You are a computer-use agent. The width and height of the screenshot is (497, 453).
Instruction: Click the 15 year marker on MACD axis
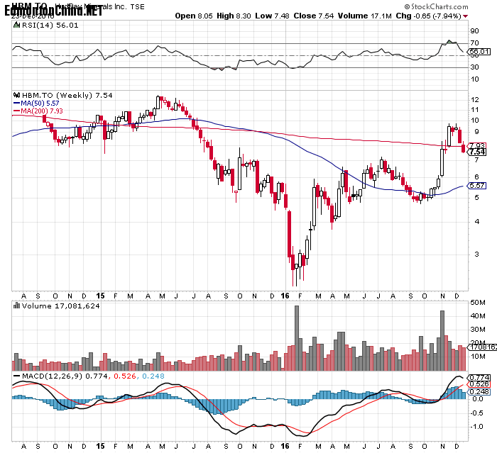coord(100,447)
